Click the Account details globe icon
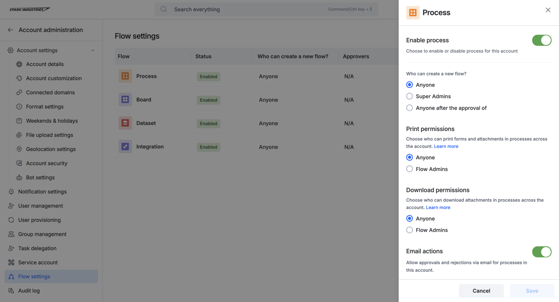Image resolution: width=559 pixels, height=302 pixels. tap(19, 64)
